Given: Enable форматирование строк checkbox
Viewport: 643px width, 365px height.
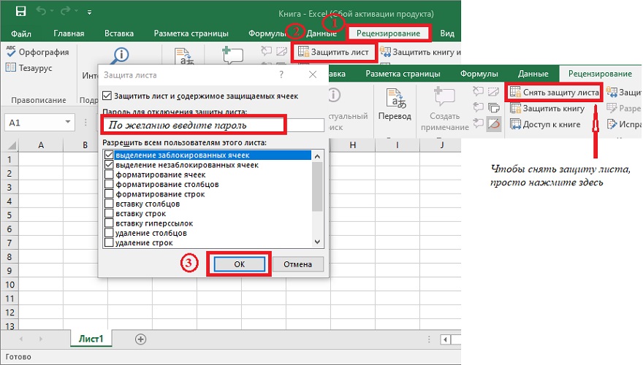Looking at the screenshot, I should (x=109, y=193).
